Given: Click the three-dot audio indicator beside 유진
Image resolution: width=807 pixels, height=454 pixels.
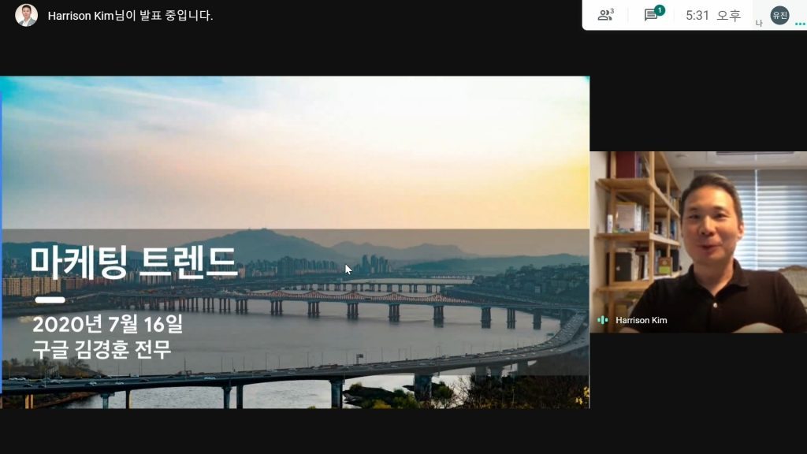Looking at the screenshot, I should point(800,24).
